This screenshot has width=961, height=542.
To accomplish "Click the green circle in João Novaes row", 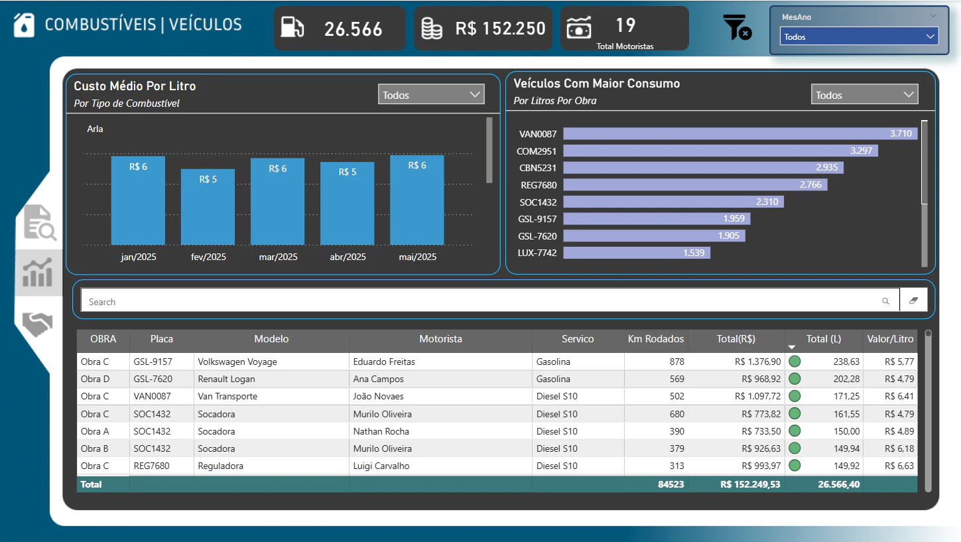I will coord(794,396).
